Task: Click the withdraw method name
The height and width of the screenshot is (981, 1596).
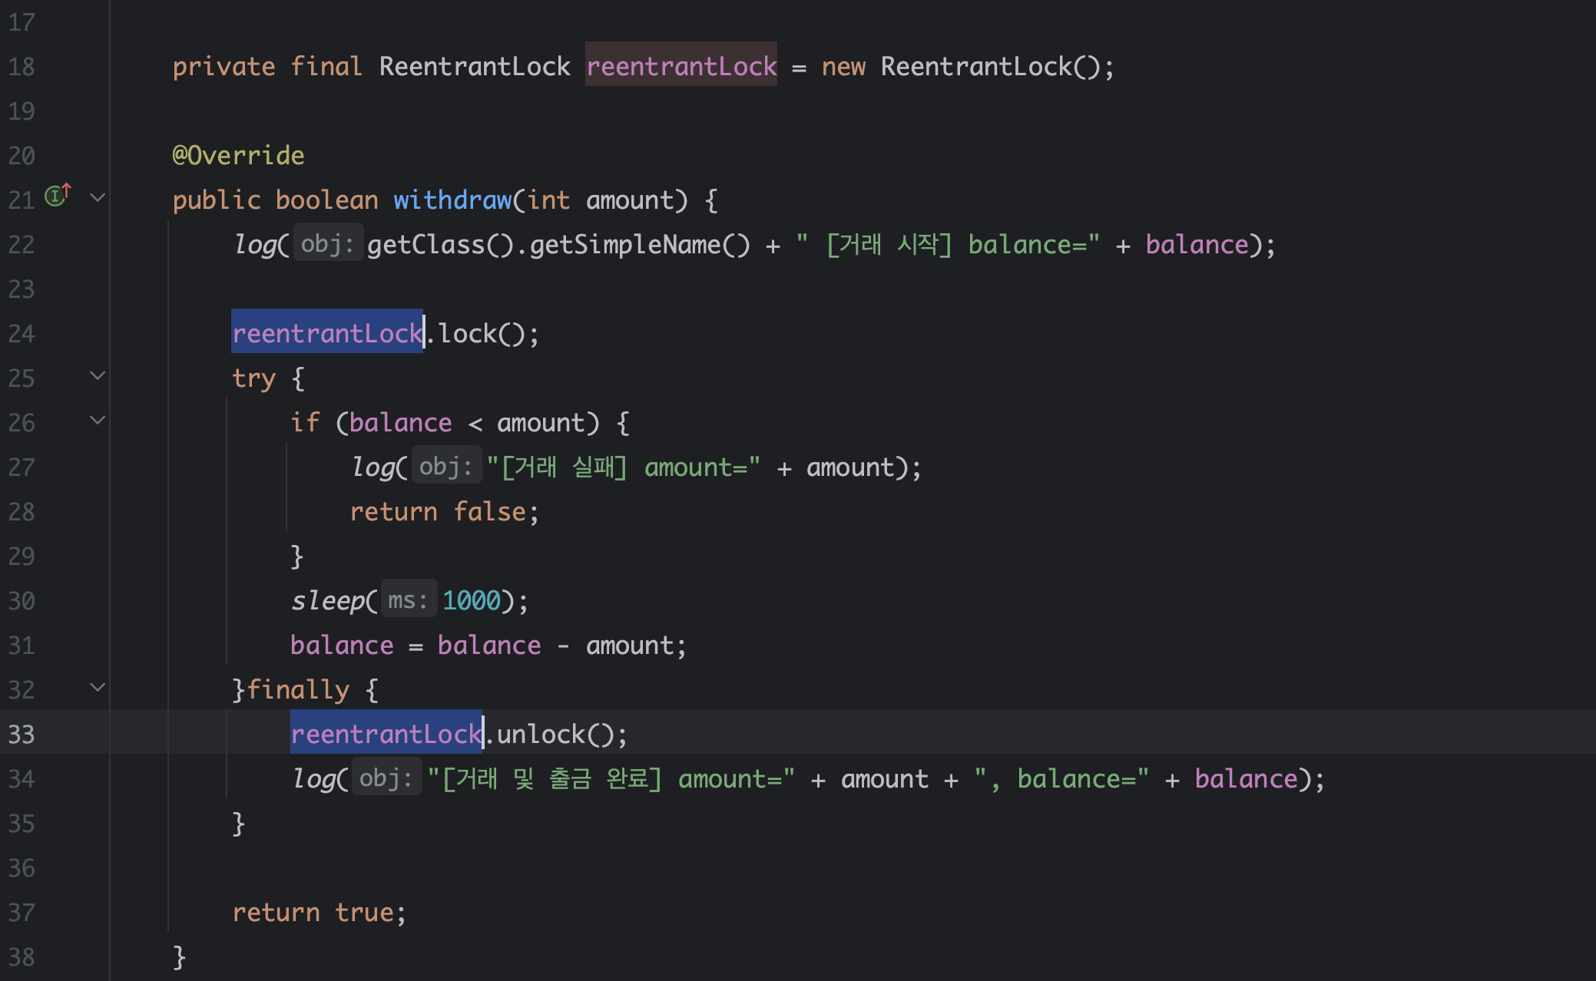Action: [452, 200]
